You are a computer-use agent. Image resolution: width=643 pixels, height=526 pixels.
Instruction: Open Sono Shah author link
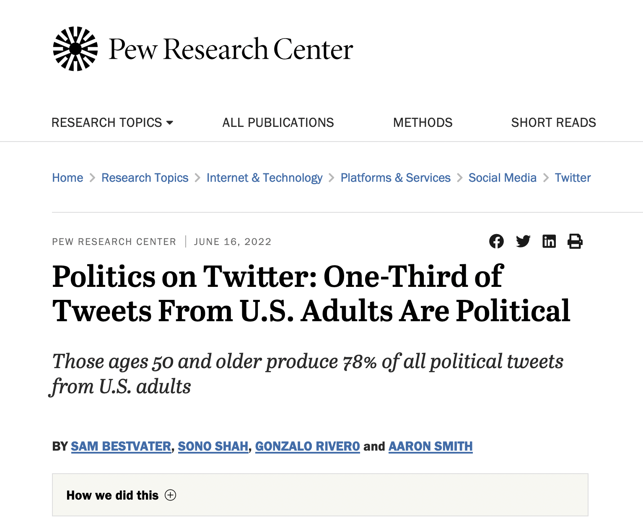click(x=213, y=446)
